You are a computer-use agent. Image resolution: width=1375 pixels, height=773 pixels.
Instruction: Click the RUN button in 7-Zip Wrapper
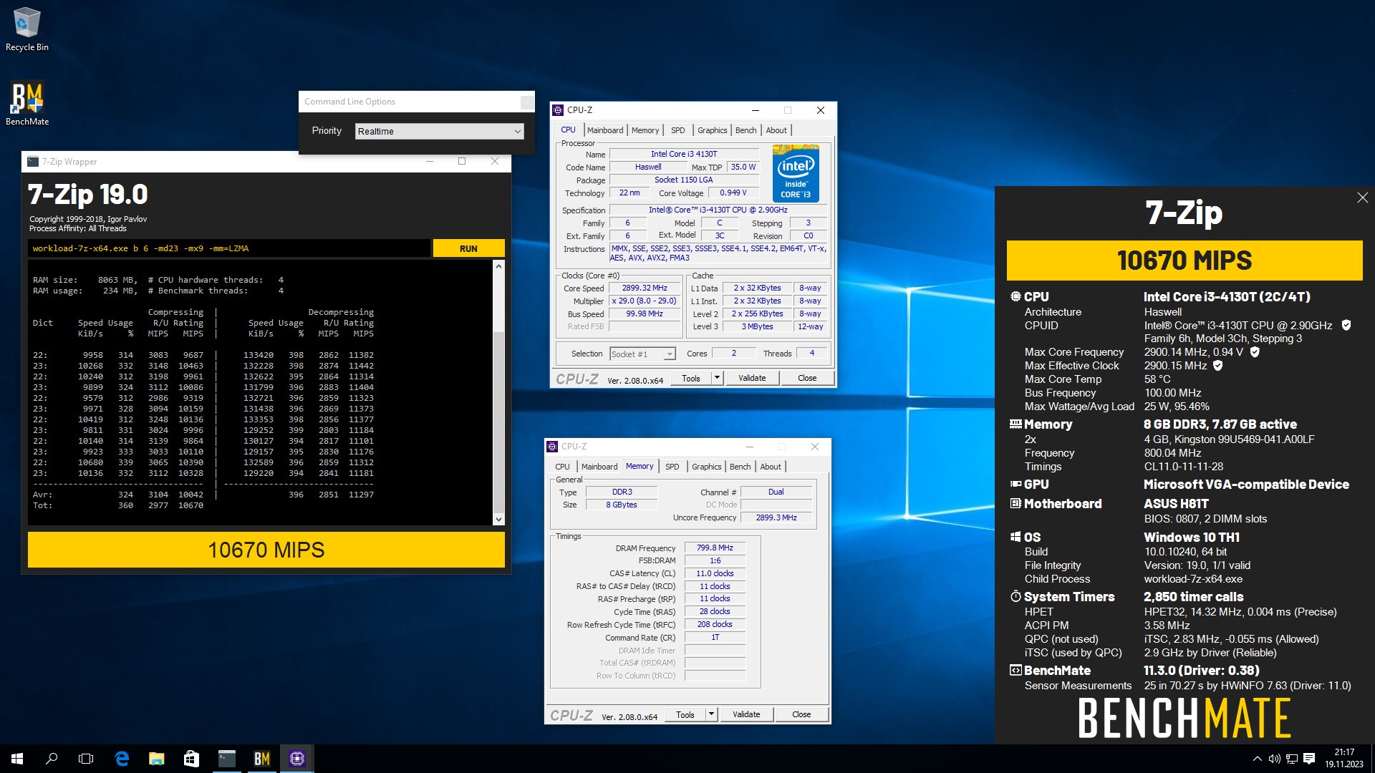coord(468,248)
